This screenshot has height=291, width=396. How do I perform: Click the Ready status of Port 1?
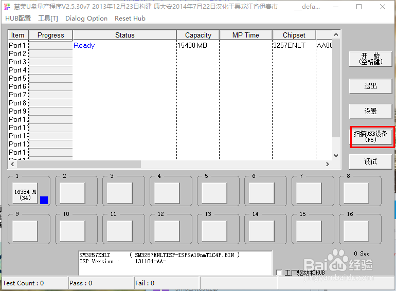tap(84, 45)
